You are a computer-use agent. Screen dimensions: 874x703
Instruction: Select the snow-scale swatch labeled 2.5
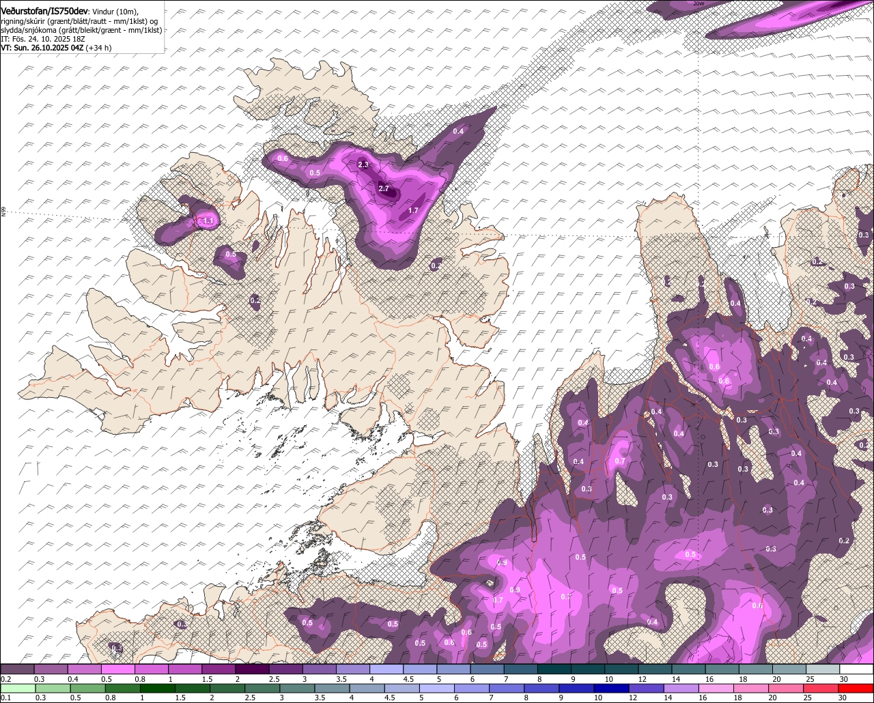pos(285,670)
